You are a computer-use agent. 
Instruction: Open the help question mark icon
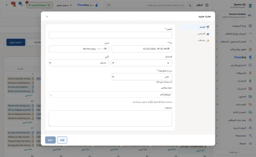point(6,5)
